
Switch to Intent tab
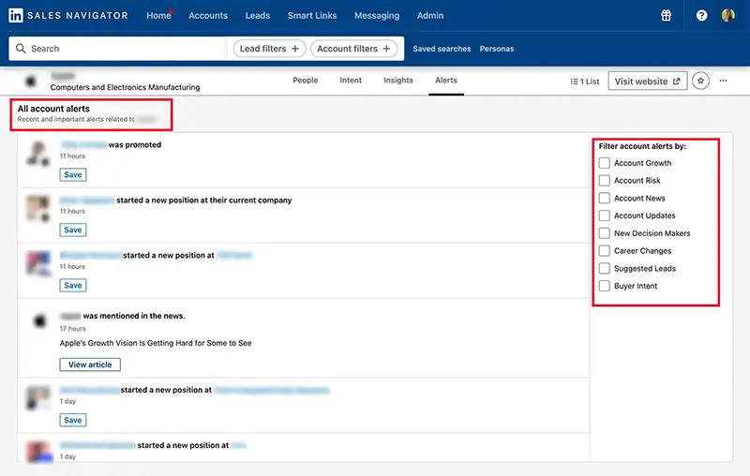pyautogui.click(x=351, y=81)
